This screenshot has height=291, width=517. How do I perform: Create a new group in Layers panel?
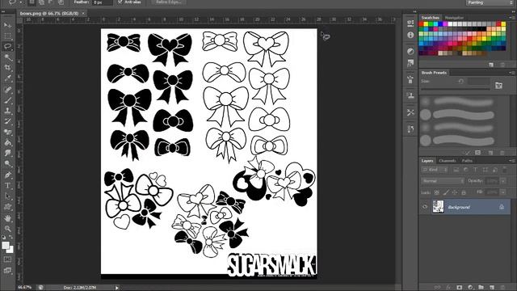coord(481,288)
